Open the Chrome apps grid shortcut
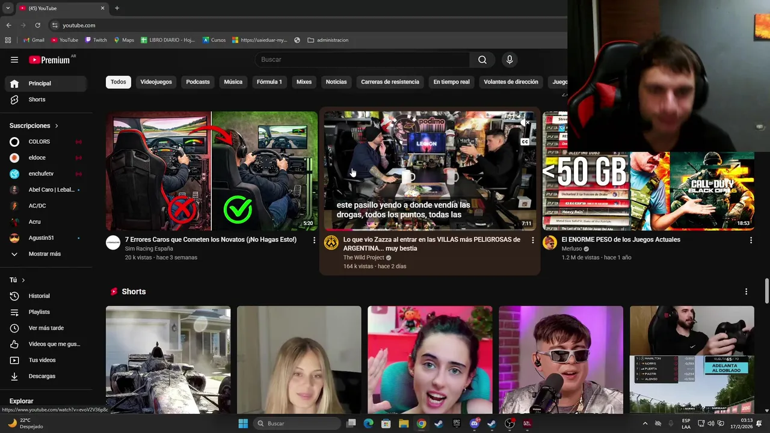The width and height of the screenshot is (770, 433). 8,40
